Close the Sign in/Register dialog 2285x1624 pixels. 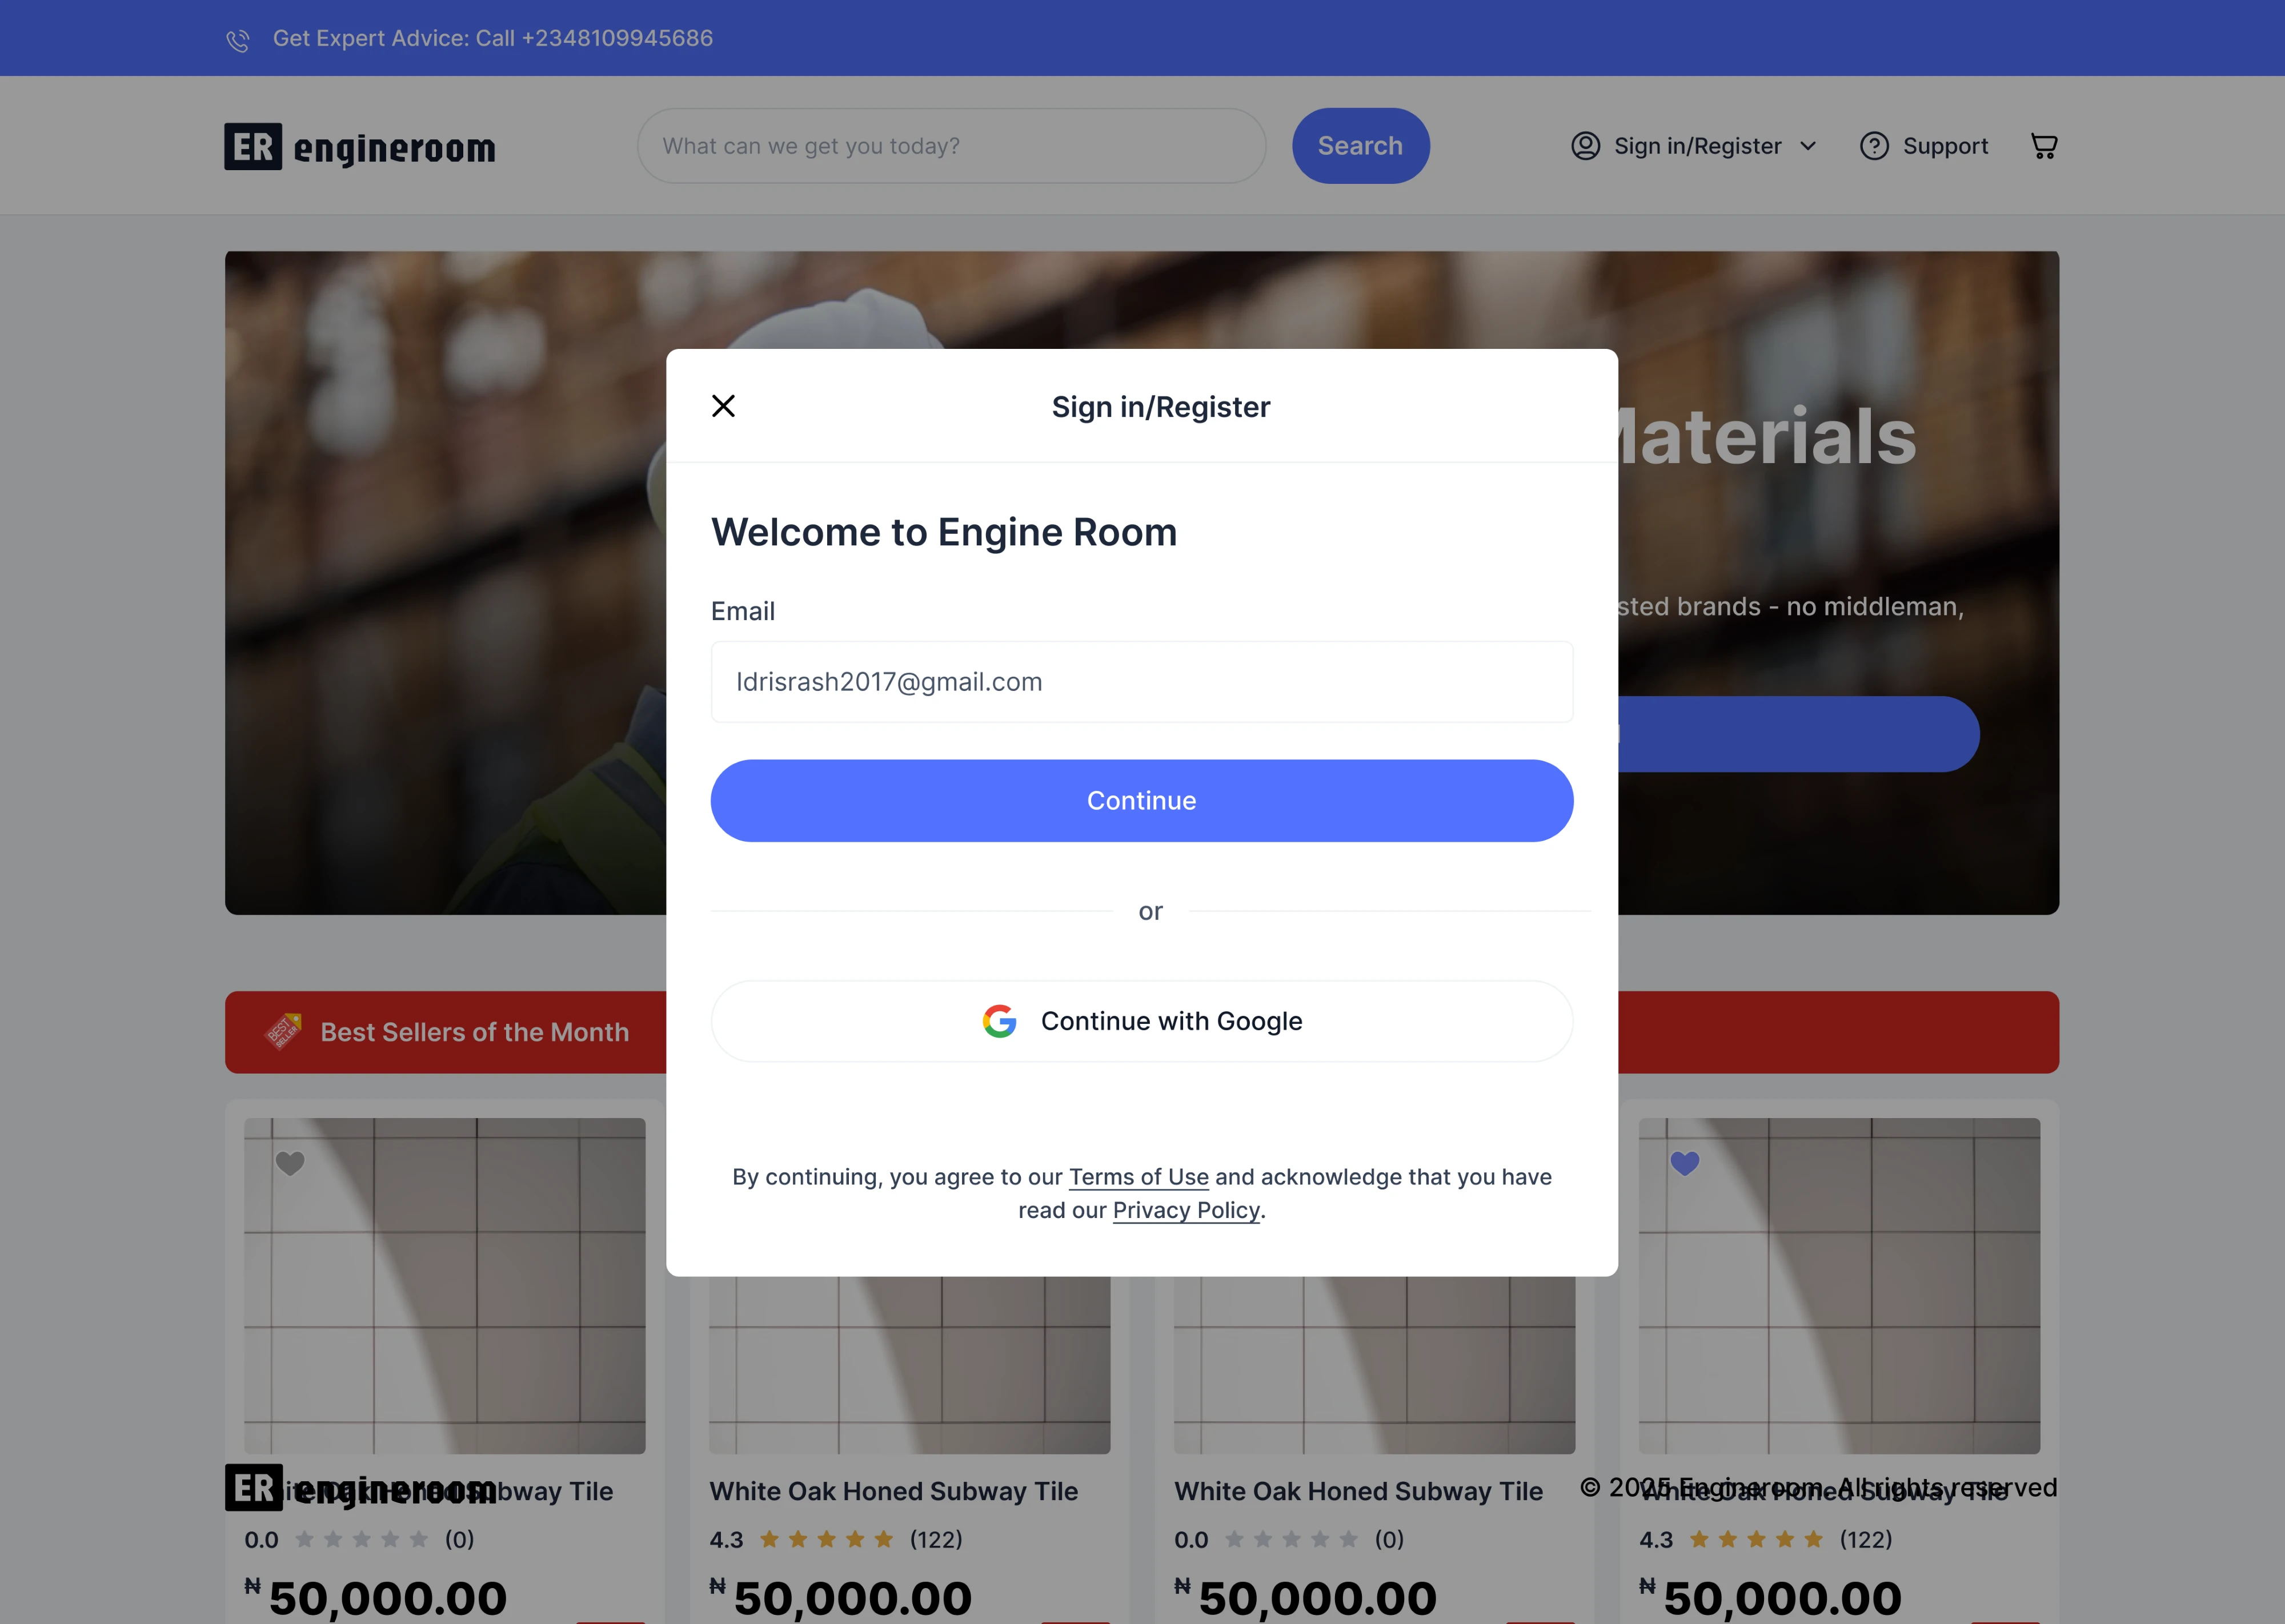723,406
